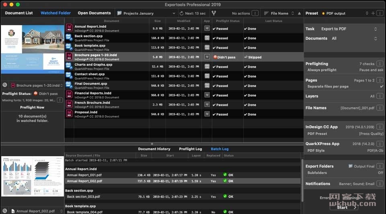
Task: Open Pages options menu
Action: (380, 80)
